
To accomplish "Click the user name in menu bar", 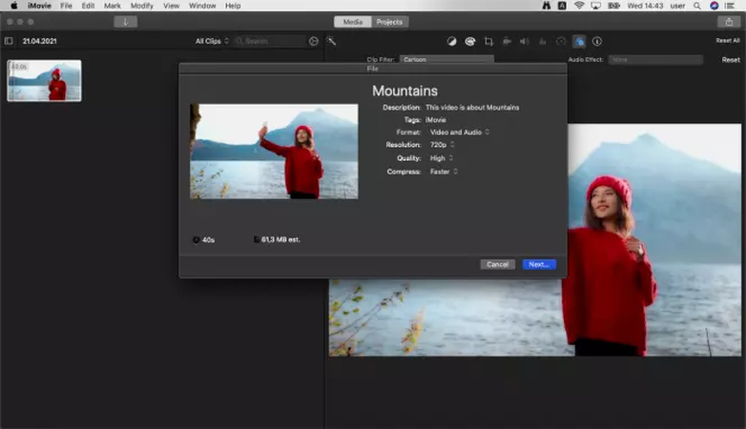I will [x=677, y=6].
